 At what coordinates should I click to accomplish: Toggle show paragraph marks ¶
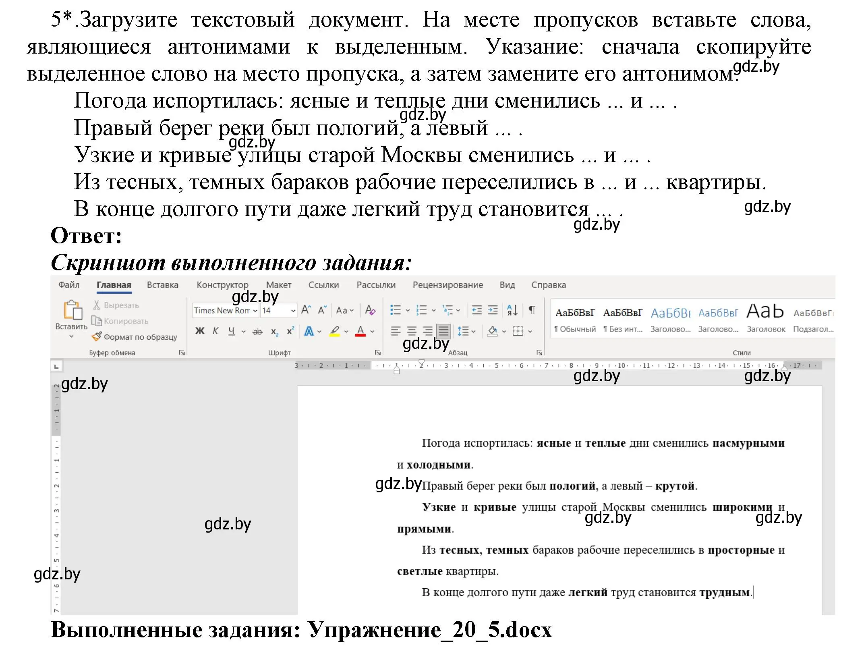(532, 310)
